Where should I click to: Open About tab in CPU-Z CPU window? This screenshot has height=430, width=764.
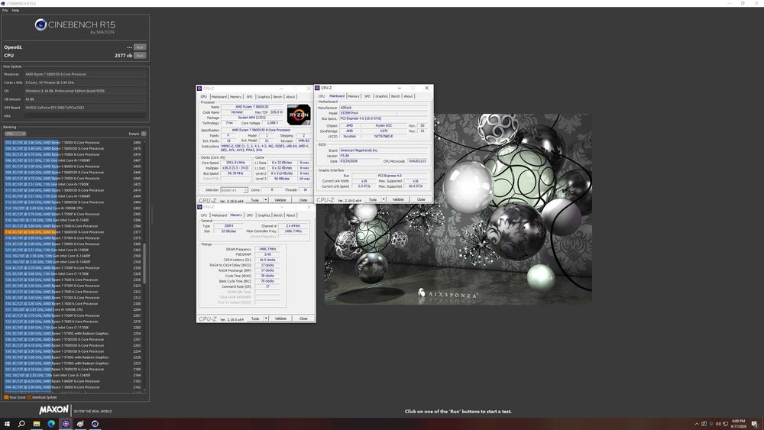290,96
